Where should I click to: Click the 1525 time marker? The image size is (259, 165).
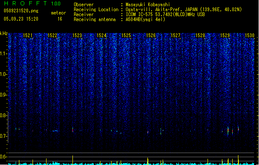pyautogui.click(x=126, y=35)
